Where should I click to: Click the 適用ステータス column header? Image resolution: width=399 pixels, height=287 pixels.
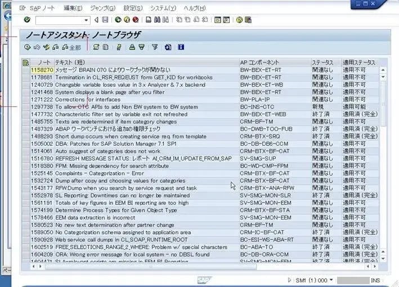pyautogui.click(x=360, y=62)
